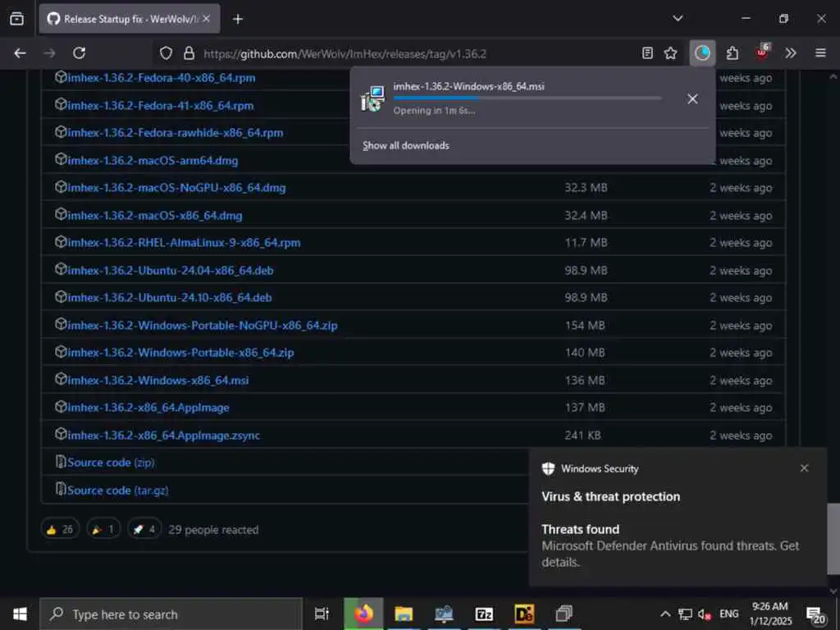Click the 136 MB size of msi row
Viewport: 840px width, 630px height.
click(584, 381)
